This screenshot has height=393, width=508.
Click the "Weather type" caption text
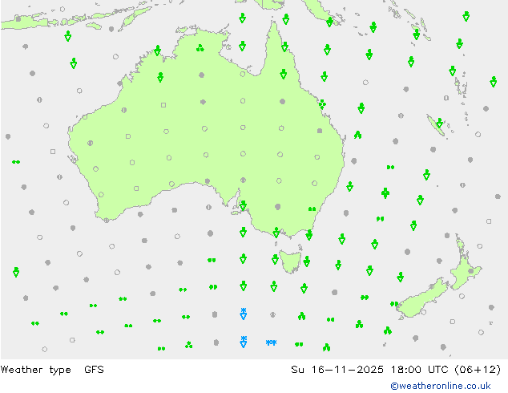(x=35, y=370)
